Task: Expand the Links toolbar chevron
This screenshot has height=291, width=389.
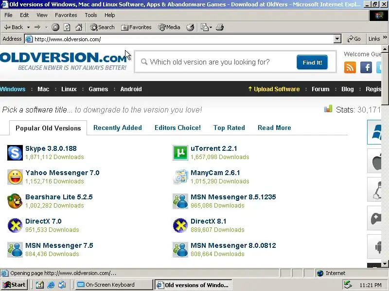Action: pyautogui.click(x=385, y=37)
